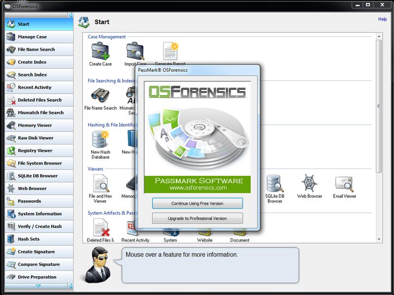Maximize the OSForensics window
The height and width of the screenshot is (295, 394).
point(368,5)
